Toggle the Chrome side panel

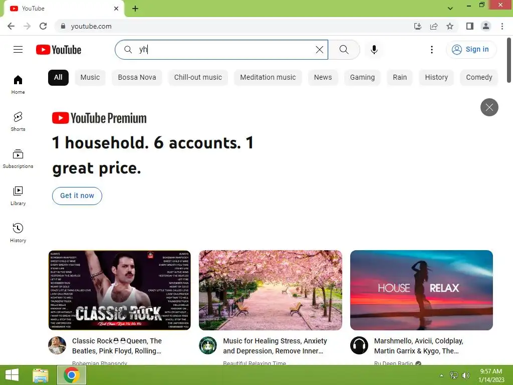tap(470, 26)
